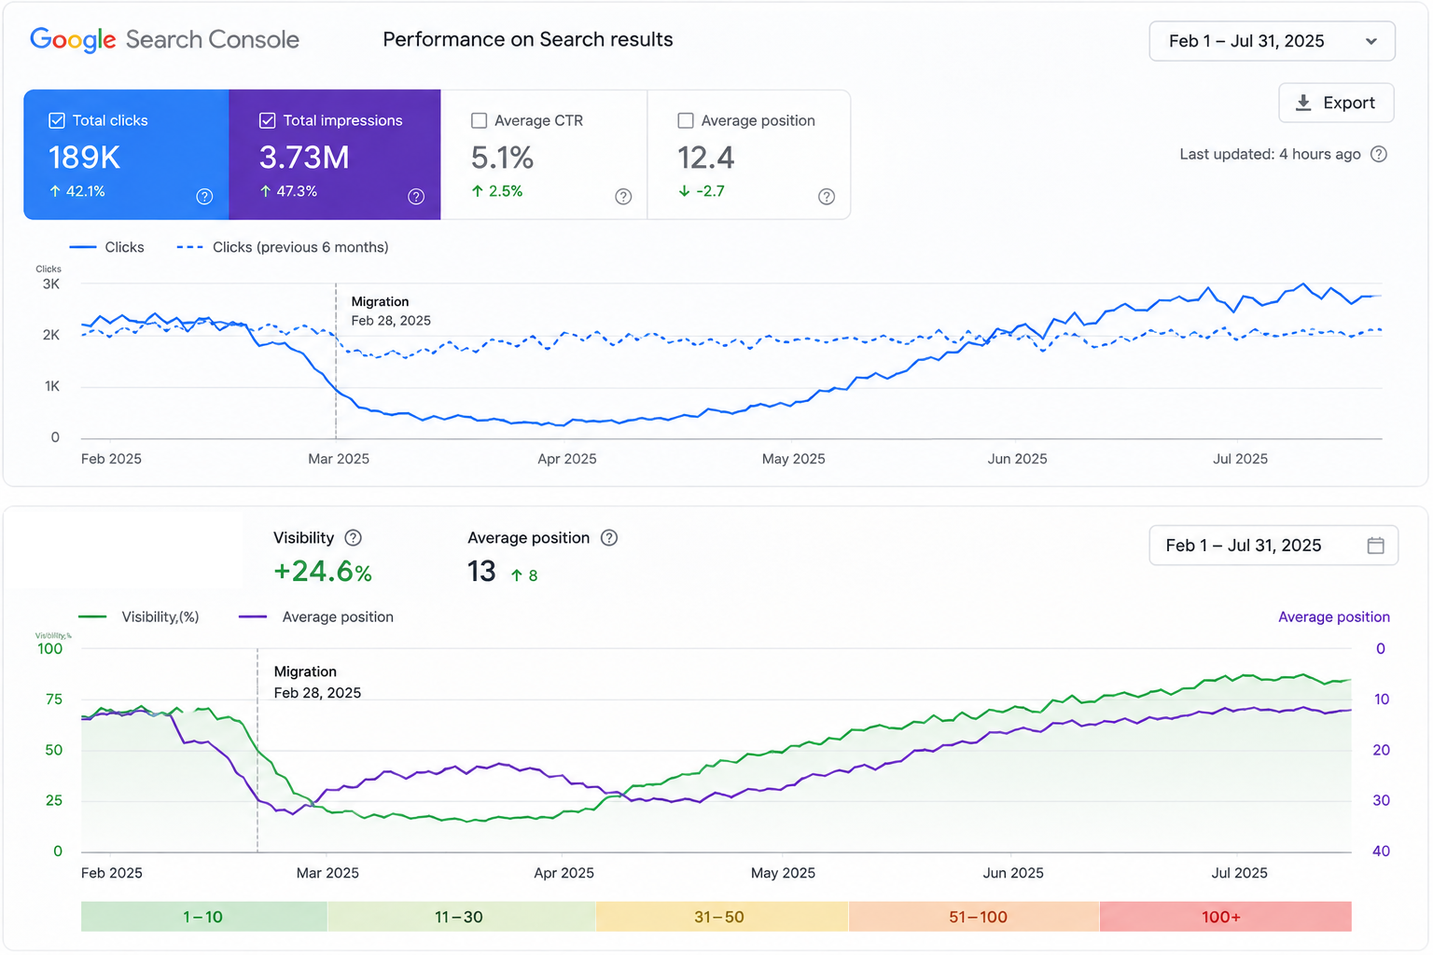1433x955 pixels.
Task: Click the 189K total clicks value
Action: (x=85, y=158)
